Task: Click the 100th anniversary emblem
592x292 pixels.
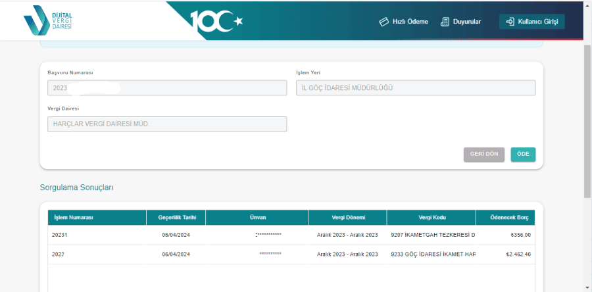Action: point(218,21)
